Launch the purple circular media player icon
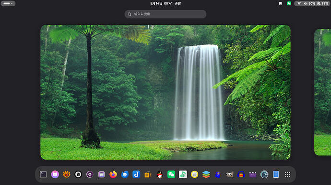Viewport: 331px width, 185px height. tap(90, 174)
